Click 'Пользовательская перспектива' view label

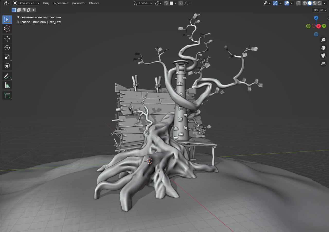click(39, 17)
